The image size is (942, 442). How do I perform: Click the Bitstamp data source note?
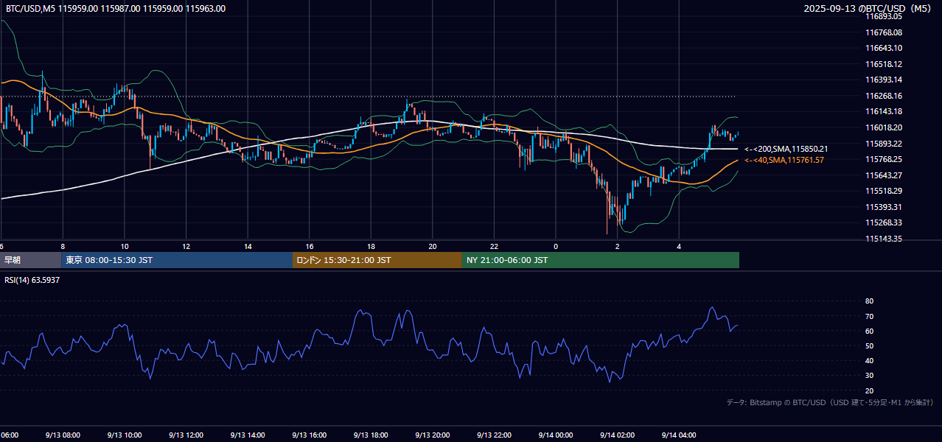pyautogui.click(x=830, y=402)
